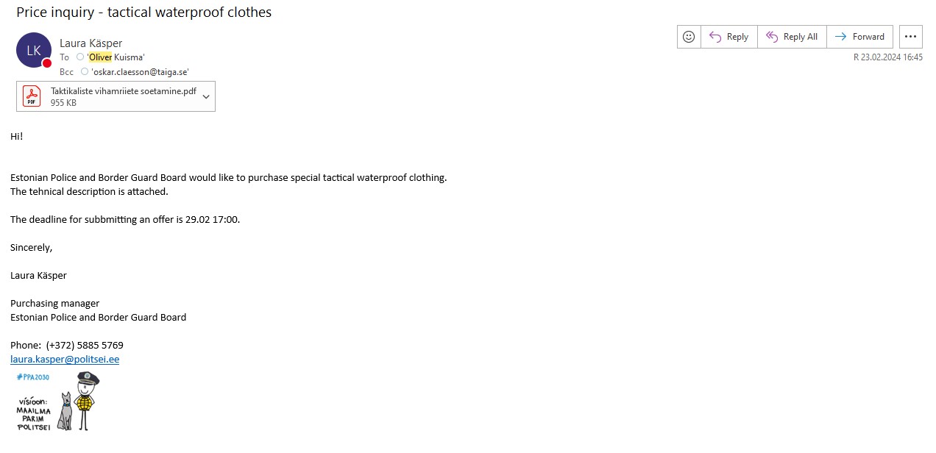Image resolution: width=936 pixels, height=453 pixels.
Task: Click the smiley emoji reaction icon
Action: pos(689,37)
